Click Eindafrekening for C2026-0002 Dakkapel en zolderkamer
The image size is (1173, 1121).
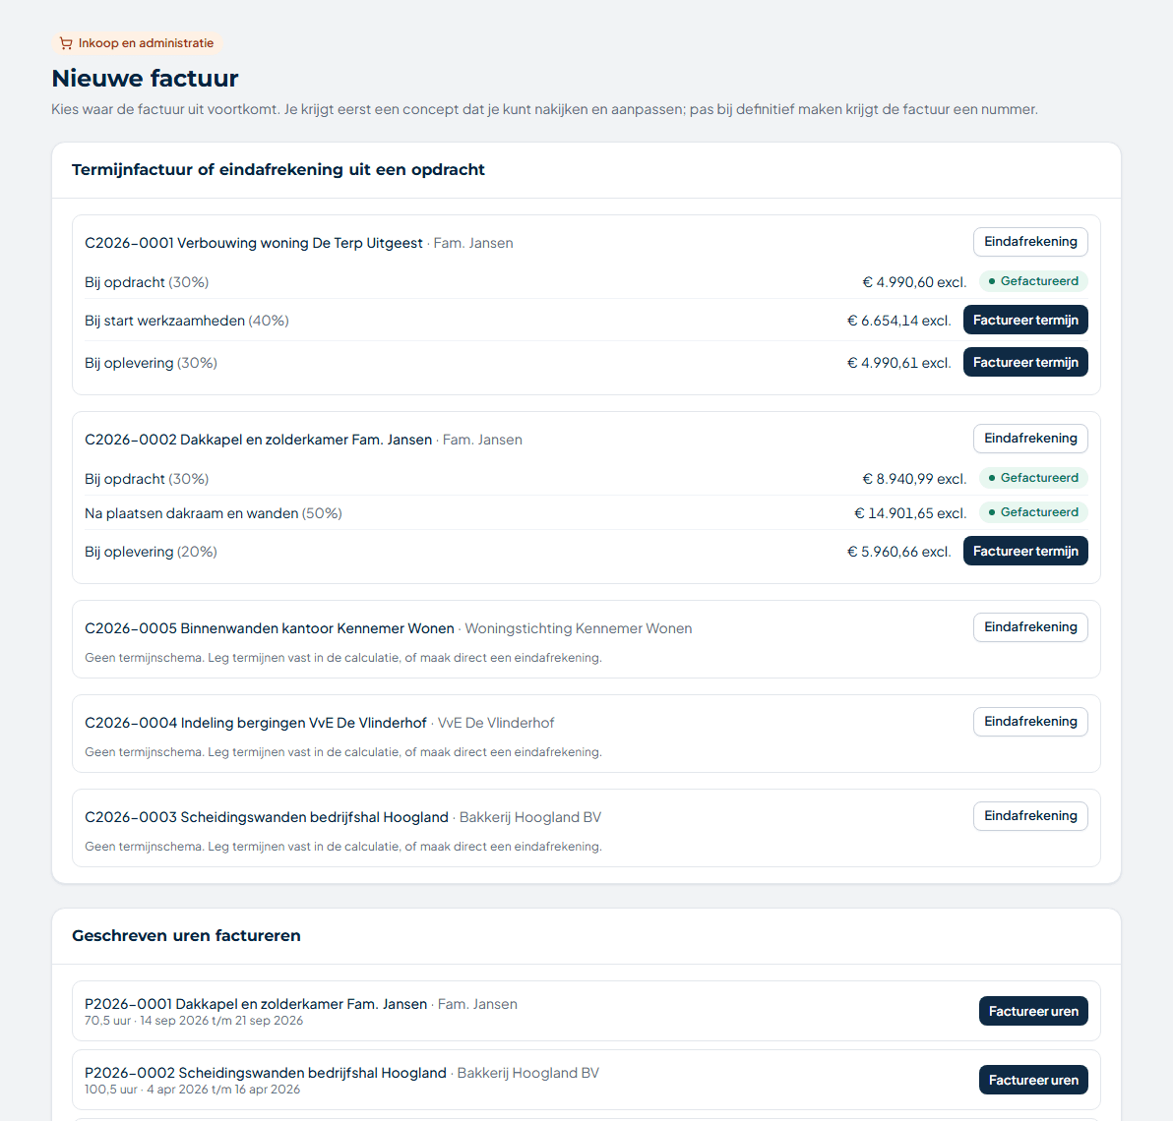pos(1030,439)
